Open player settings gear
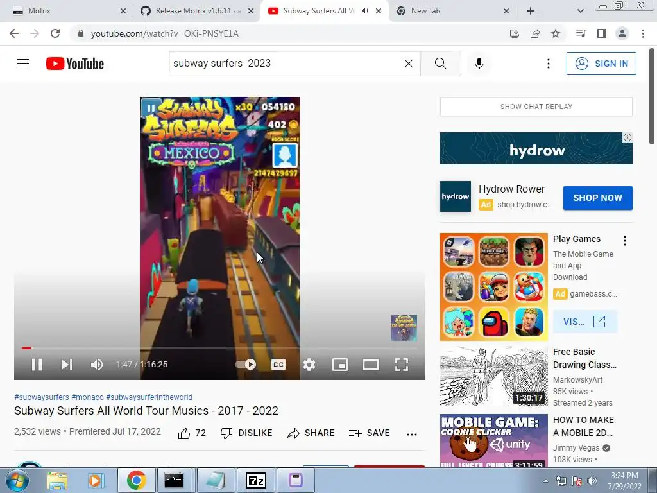Screen dimensions: 657x493 (309, 365)
